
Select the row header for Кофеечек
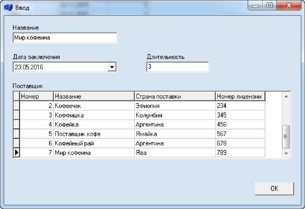(16, 106)
